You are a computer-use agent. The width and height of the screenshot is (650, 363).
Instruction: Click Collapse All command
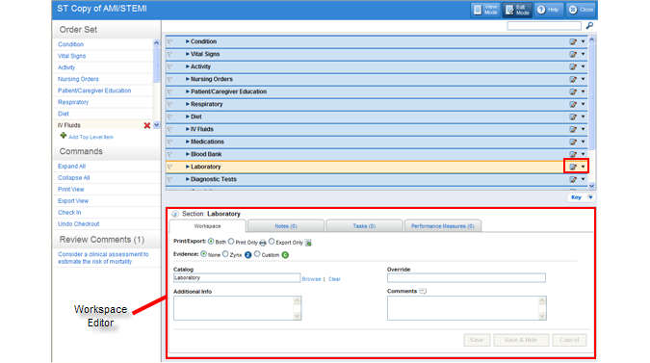74,178
